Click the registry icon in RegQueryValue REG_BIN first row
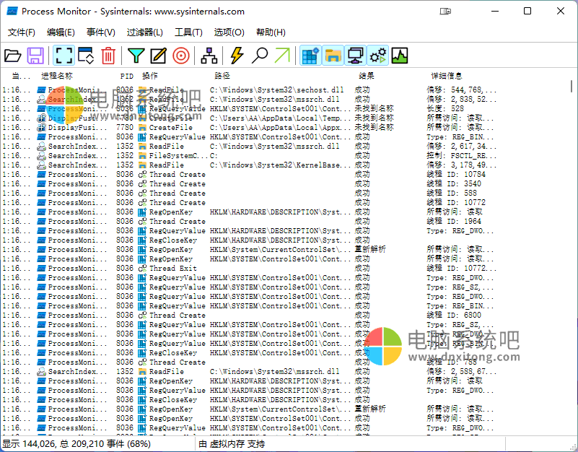 point(142,137)
